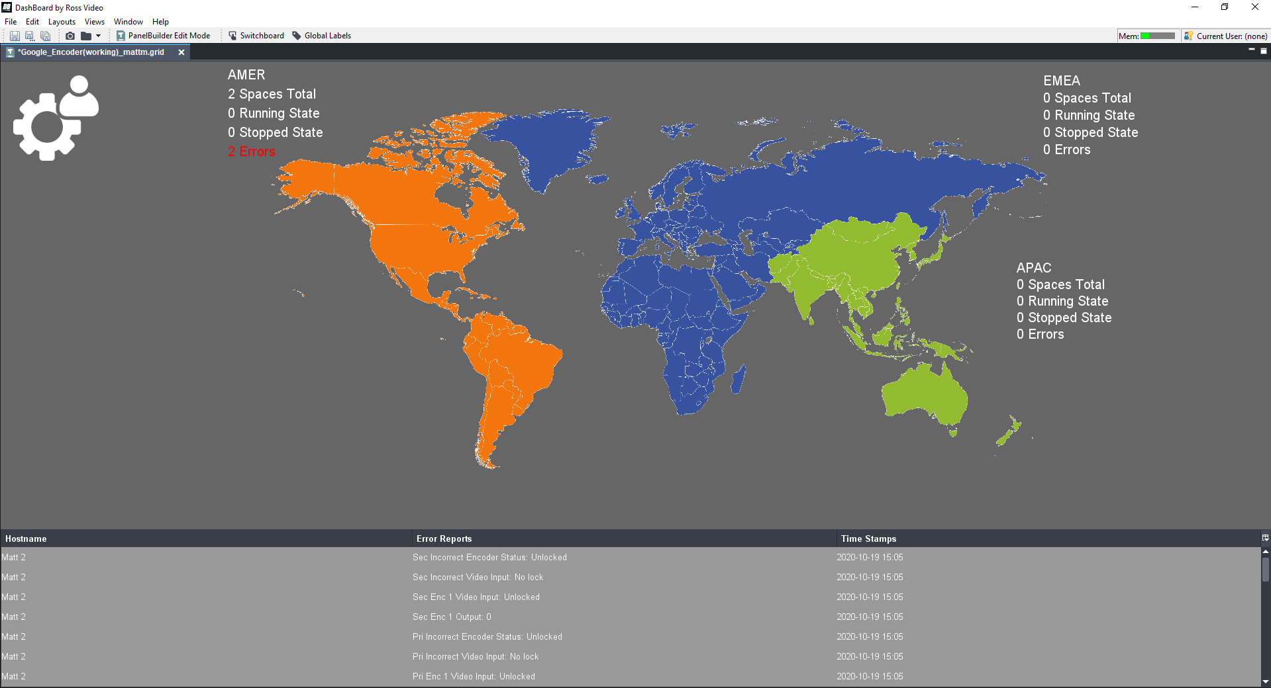The image size is (1271, 688).
Task: Click the folder icon in toolbar
Action: pos(86,36)
